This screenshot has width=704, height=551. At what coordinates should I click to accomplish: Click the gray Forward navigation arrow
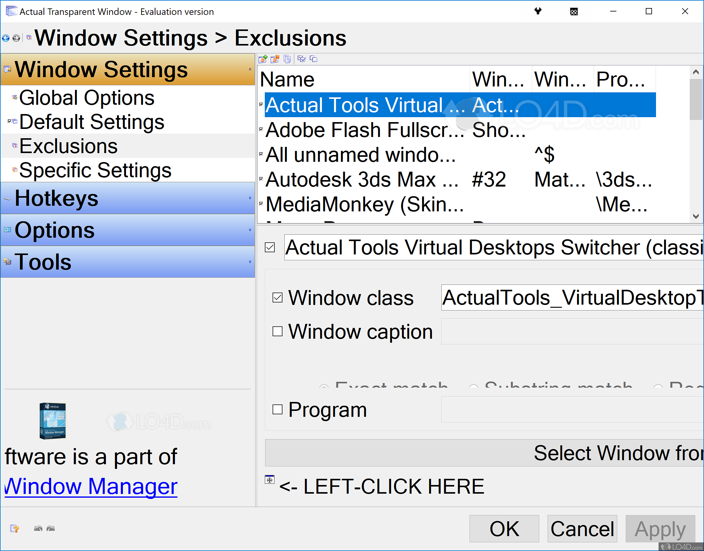pyautogui.click(x=16, y=38)
